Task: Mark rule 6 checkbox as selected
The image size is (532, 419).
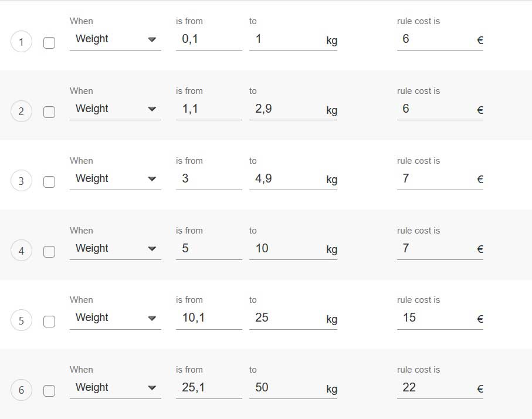Action: pyautogui.click(x=49, y=391)
